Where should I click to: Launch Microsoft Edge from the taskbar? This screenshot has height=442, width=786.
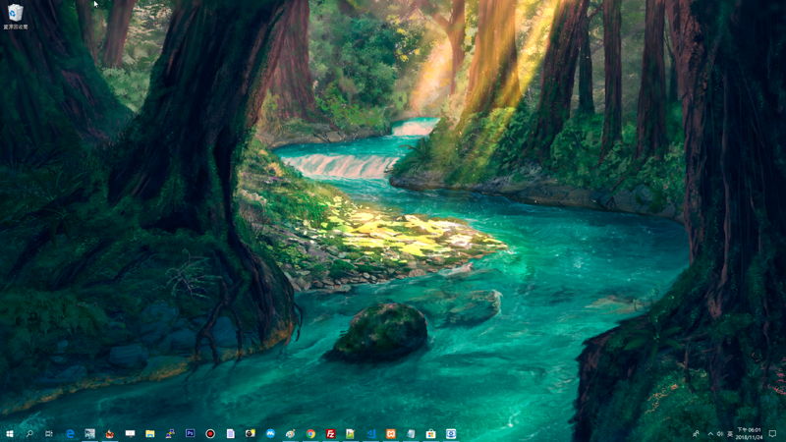click(x=70, y=433)
